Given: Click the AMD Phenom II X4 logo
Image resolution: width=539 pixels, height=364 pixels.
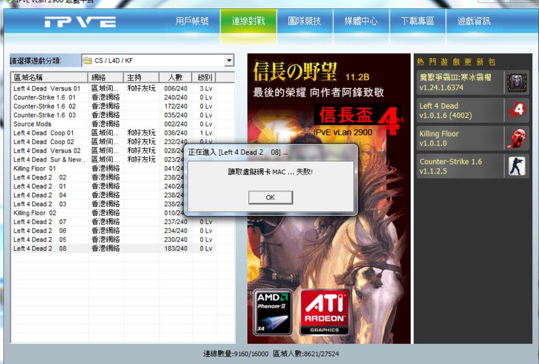Looking at the screenshot, I should (273, 313).
